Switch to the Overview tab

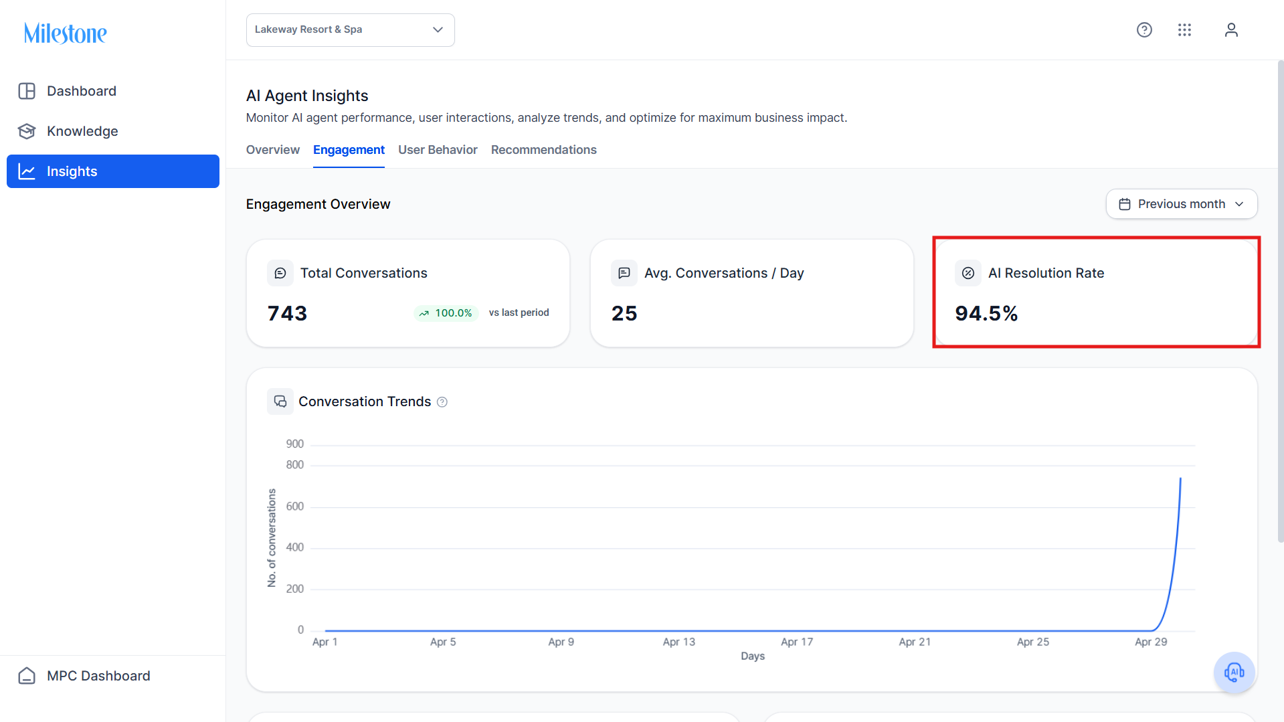point(273,150)
